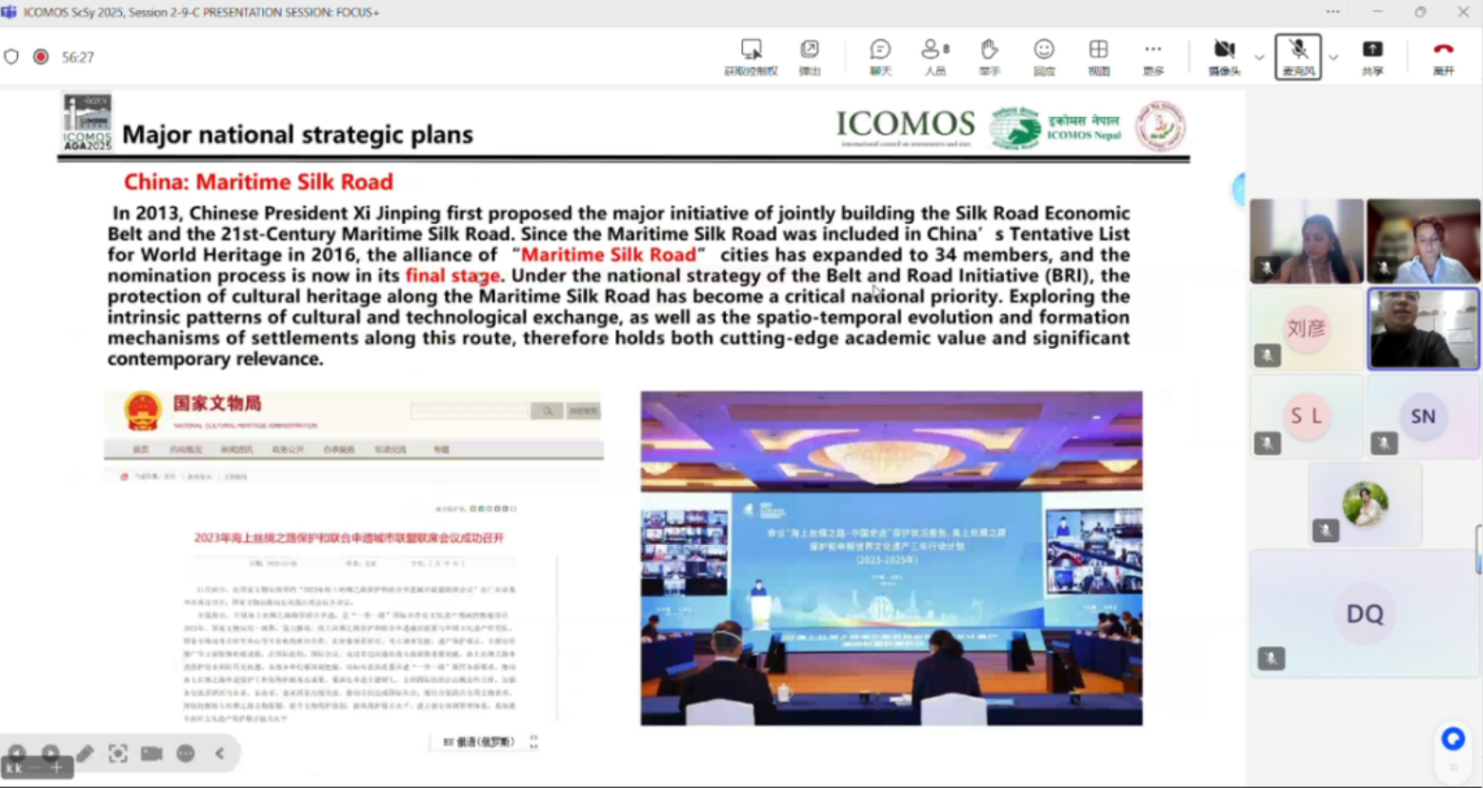
Task: Open the reactions (回应) smiley menu
Action: point(1044,56)
